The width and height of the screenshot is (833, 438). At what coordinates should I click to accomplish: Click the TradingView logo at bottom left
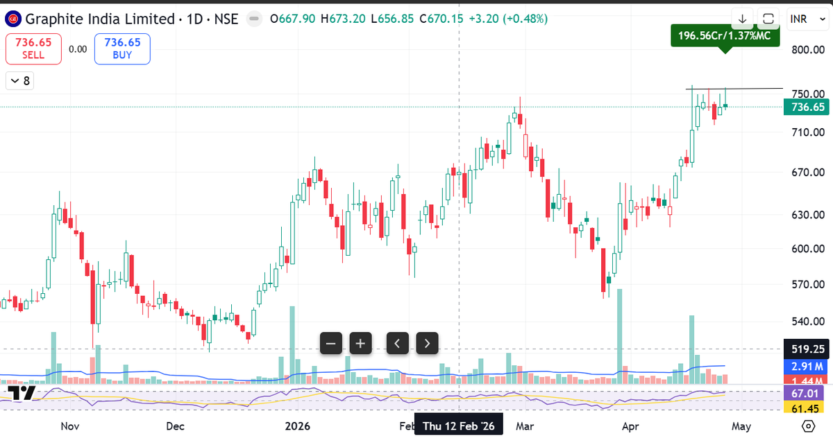tap(21, 394)
